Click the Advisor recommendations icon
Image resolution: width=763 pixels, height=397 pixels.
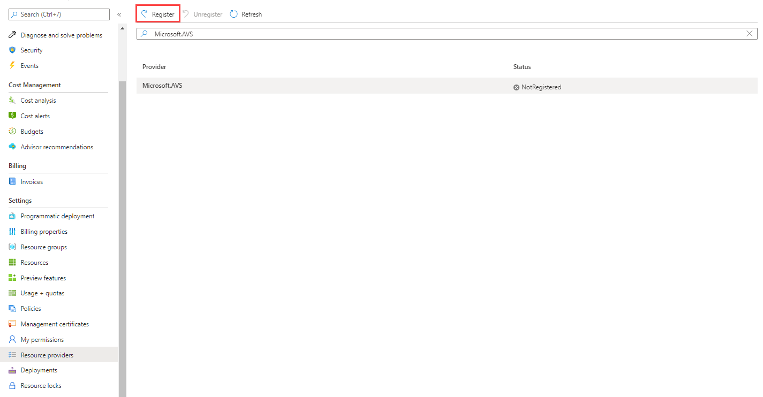point(12,147)
